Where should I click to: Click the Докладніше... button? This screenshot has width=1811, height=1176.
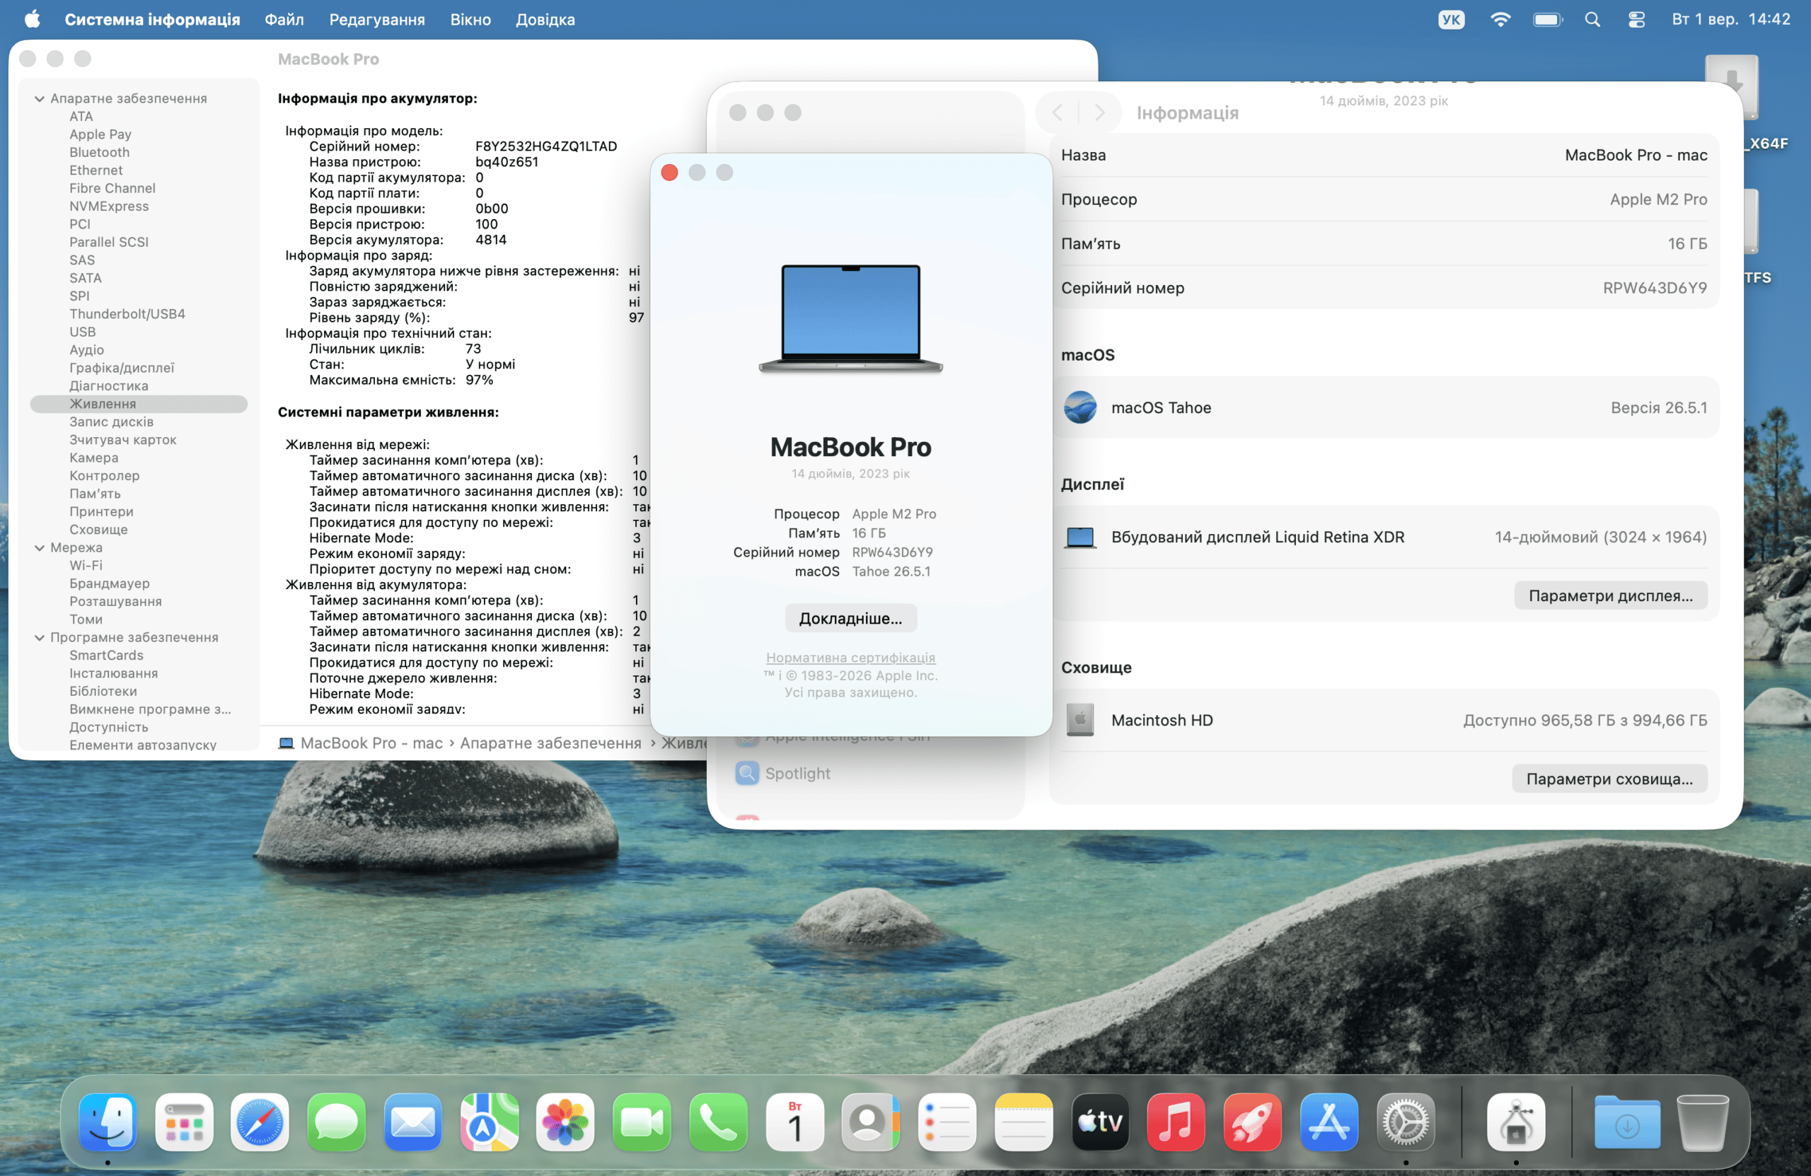pos(850,619)
